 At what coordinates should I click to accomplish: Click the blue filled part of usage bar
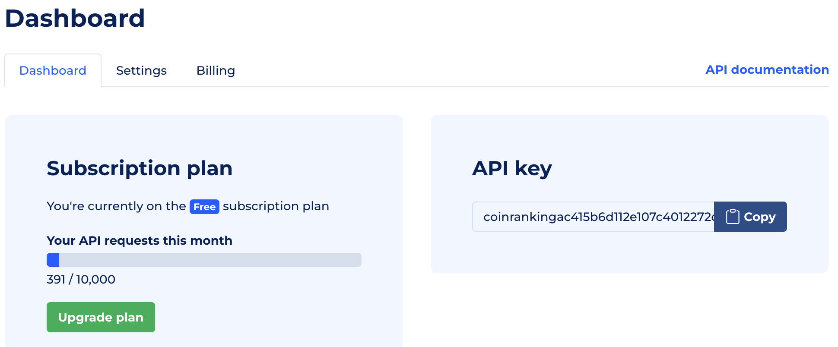[x=53, y=260]
